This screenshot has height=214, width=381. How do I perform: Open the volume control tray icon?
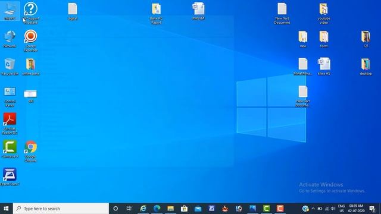[x=333, y=209]
